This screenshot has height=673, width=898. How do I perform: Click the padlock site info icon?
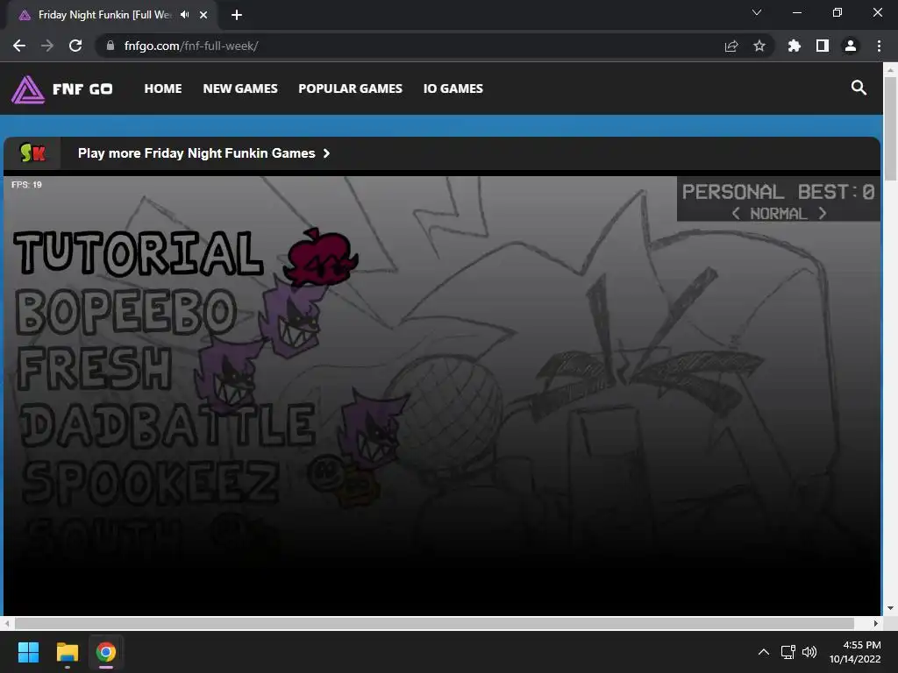tap(110, 46)
